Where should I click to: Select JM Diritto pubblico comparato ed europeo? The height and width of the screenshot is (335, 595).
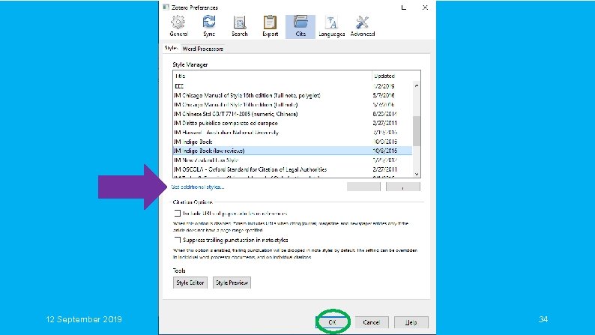click(292, 123)
